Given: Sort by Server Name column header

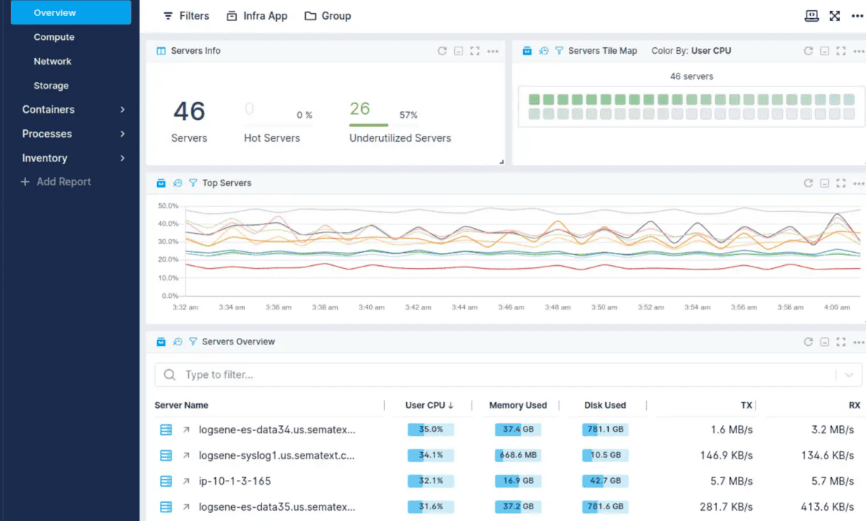Looking at the screenshot, I should pyautogui.click(x=181, y=405).
